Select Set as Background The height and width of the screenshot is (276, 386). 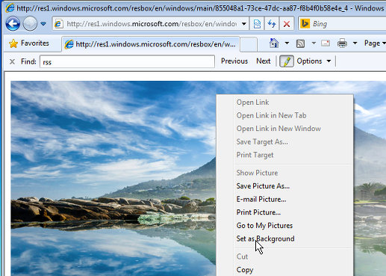(x=265, y=239)
